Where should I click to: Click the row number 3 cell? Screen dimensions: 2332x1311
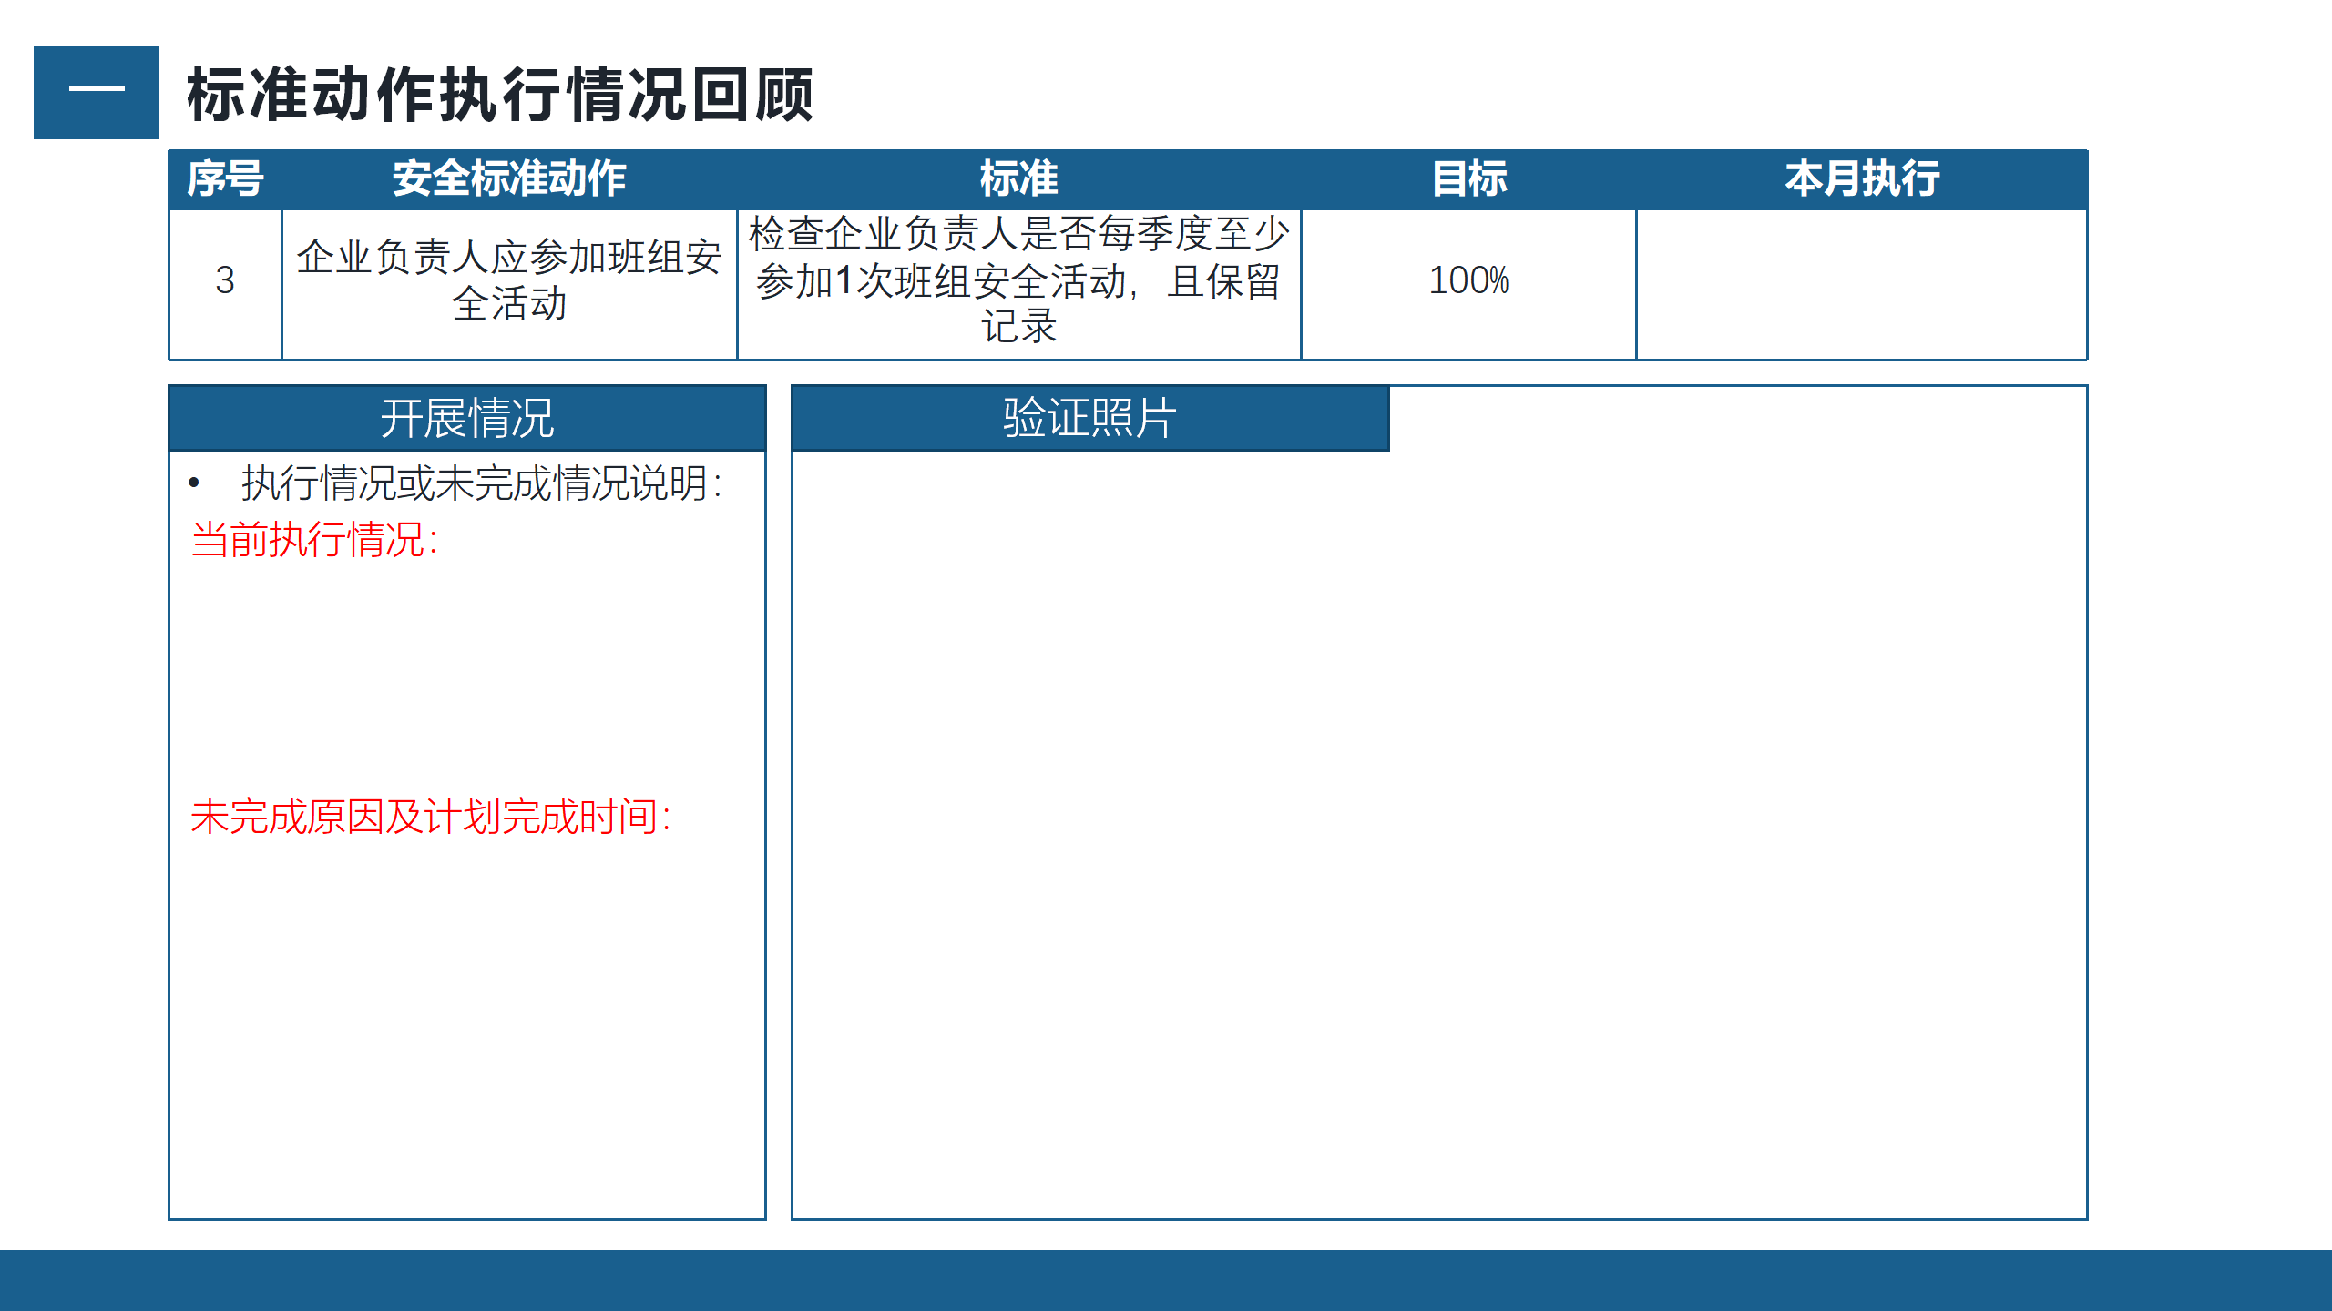[225, 280]
